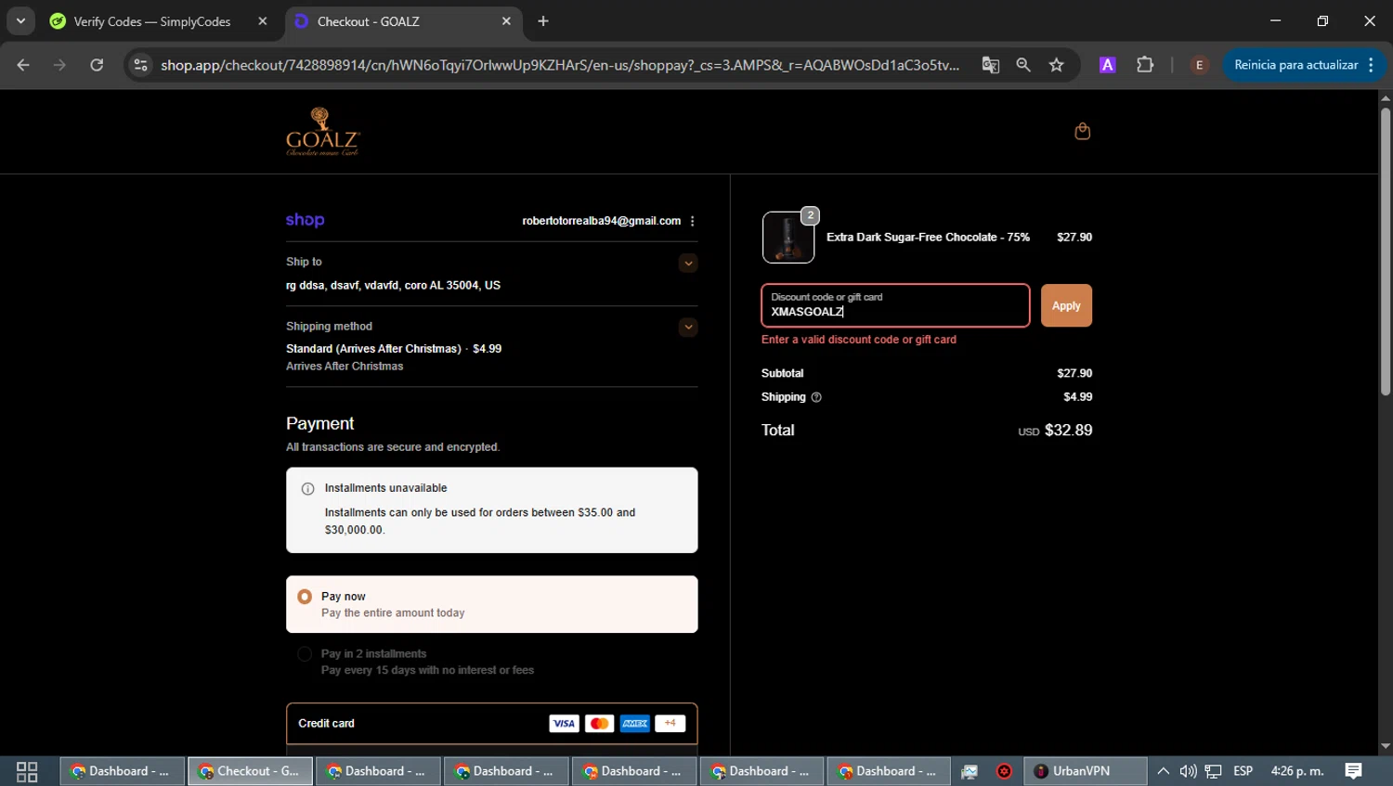1393x786 pixels.
Task: Bookmark this page with the star icon
Action: click(x=1056, y=65)
